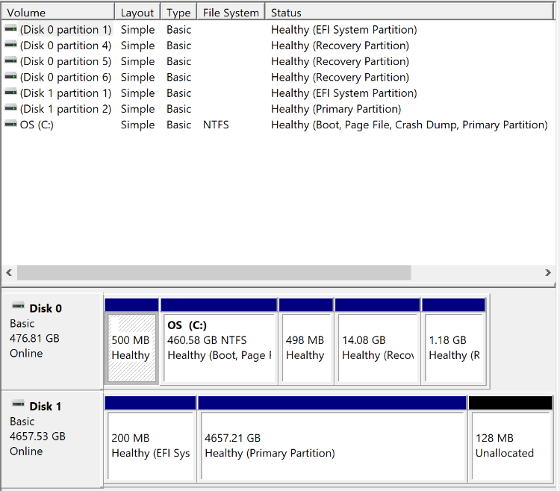Viewport: 560px width, 491px height.
Task: Click the horizontal scrollbar right arrow
Action: 551,272
